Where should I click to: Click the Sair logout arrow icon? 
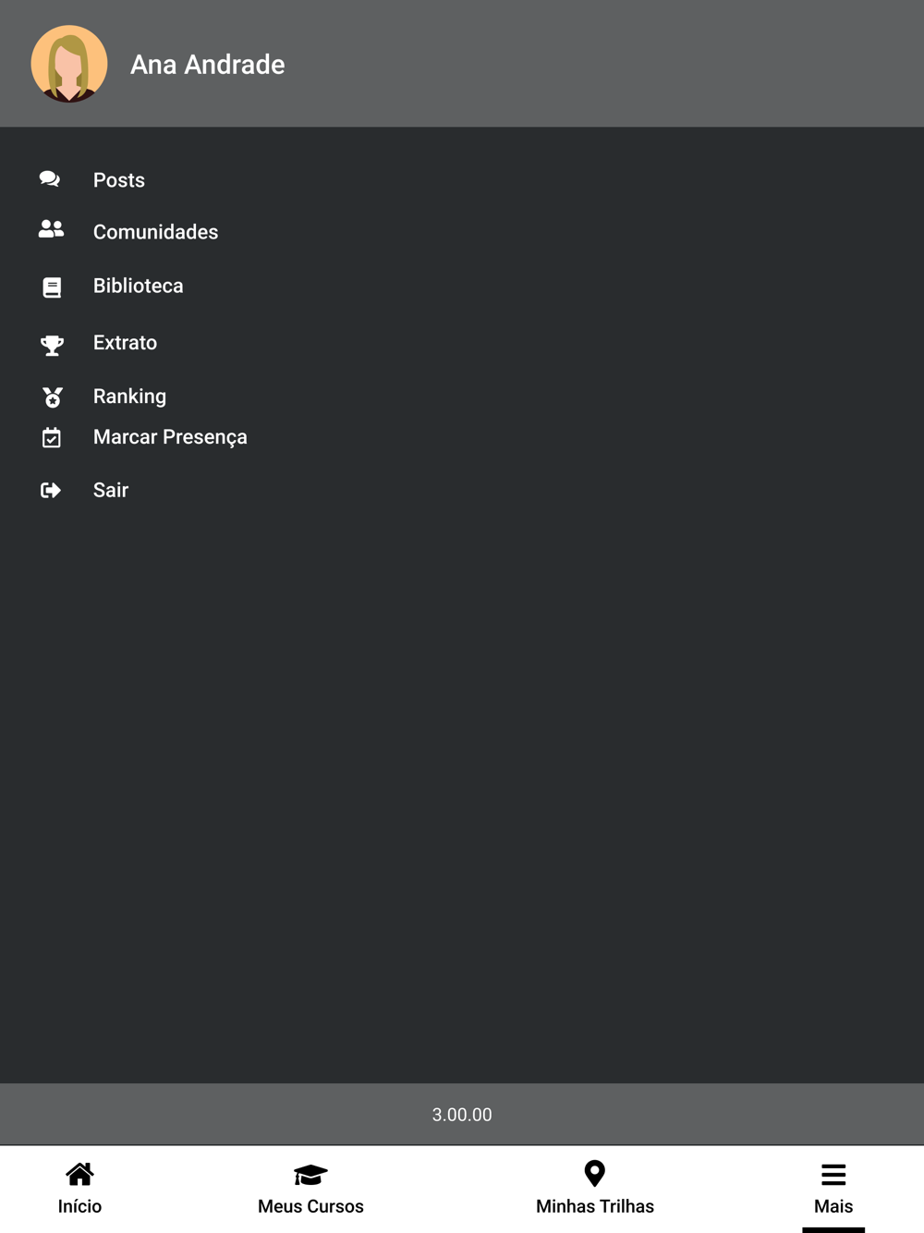pyautogui.click(x=51, y=490)
